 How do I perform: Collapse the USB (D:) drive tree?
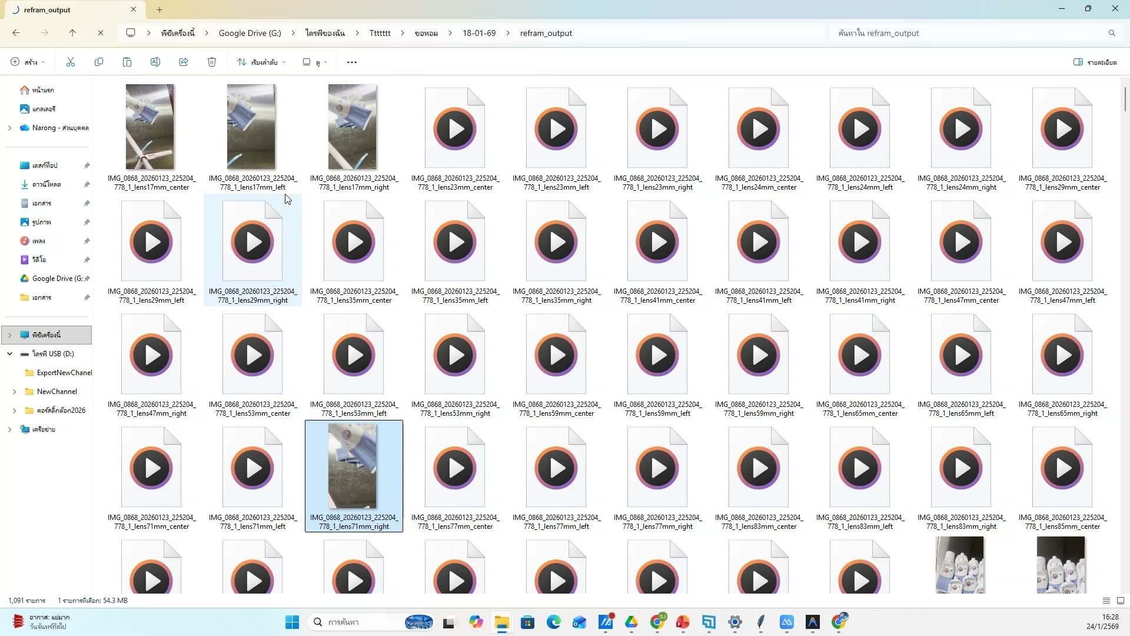9,354
